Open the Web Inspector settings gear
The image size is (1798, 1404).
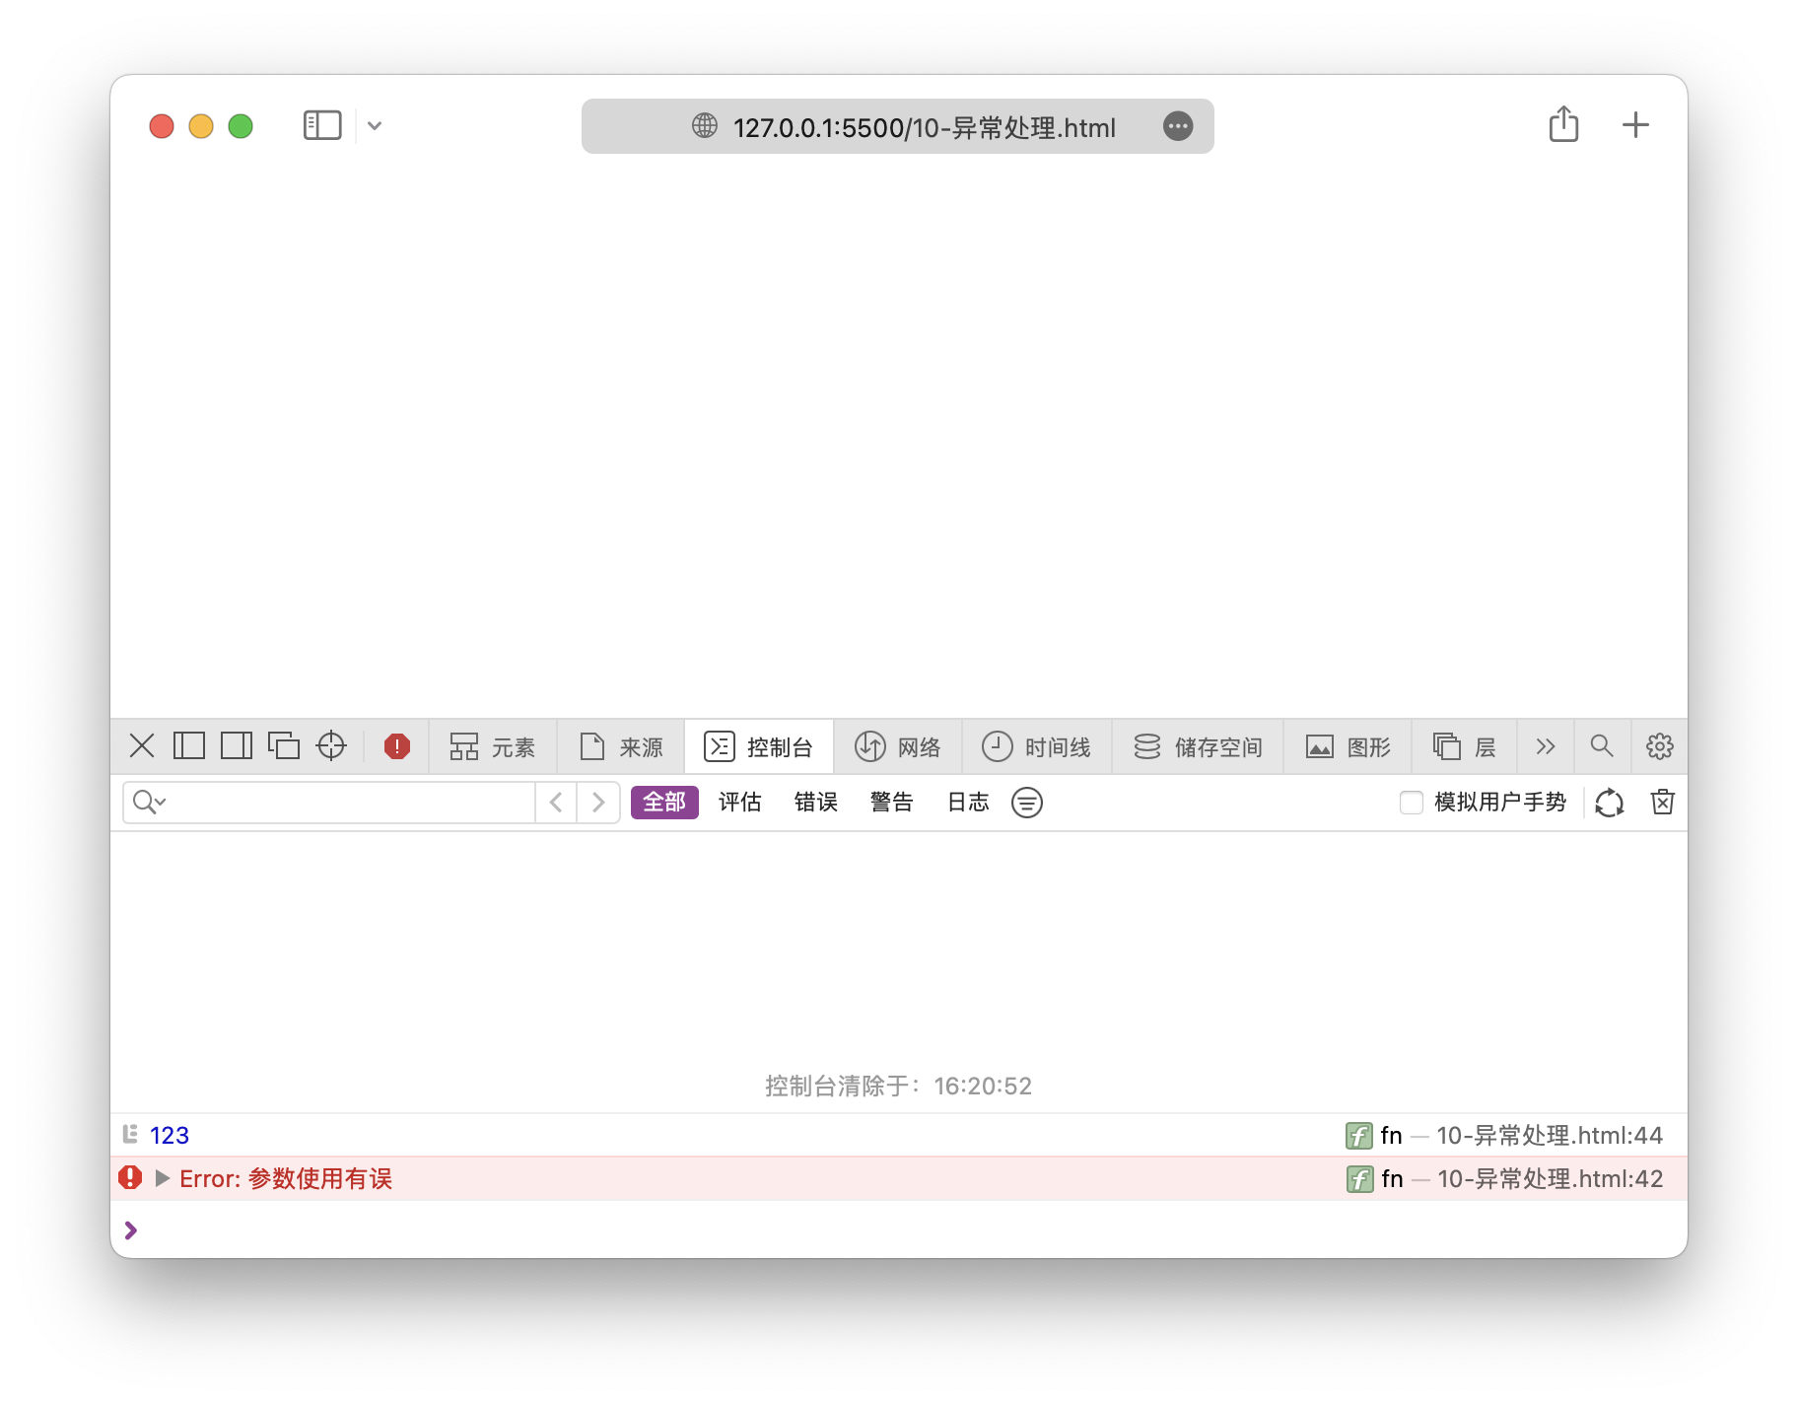(x=1660, y=746)
